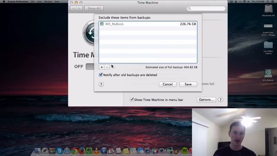Image resolution: width=277 pixels, height=156 pixels.
Task: Open the View menu
Action: (39, 2)
